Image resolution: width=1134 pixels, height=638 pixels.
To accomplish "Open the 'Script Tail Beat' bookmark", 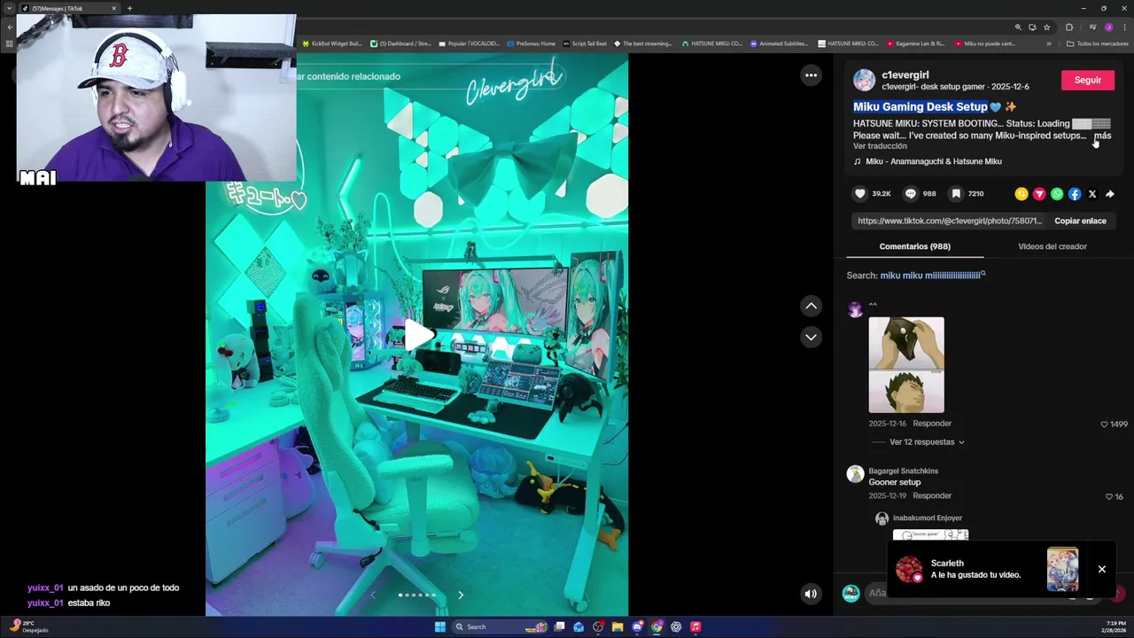I will click(585, 43).
